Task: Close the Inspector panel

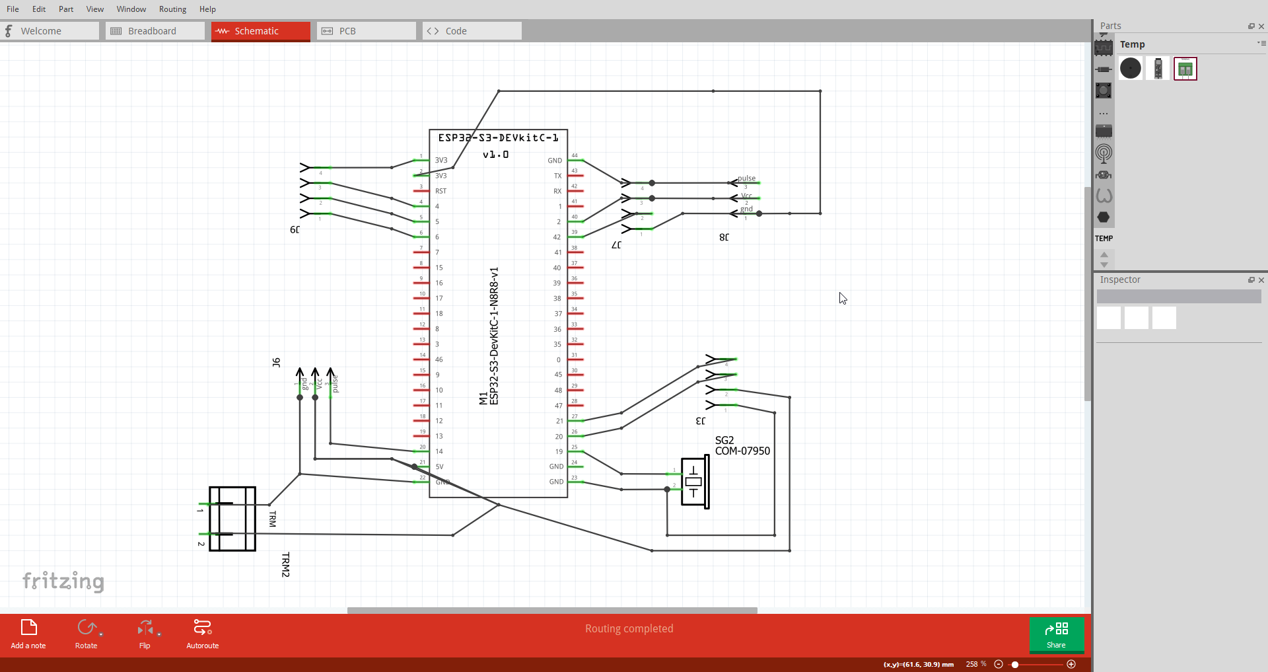Action: tap(1261, 280)
